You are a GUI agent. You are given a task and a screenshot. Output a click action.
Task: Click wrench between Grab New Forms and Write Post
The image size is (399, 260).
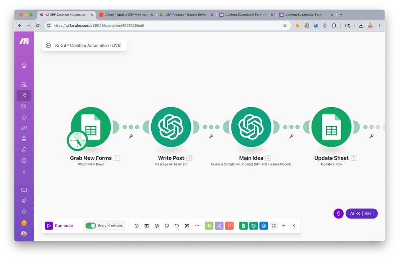click(x=131, y=136)
